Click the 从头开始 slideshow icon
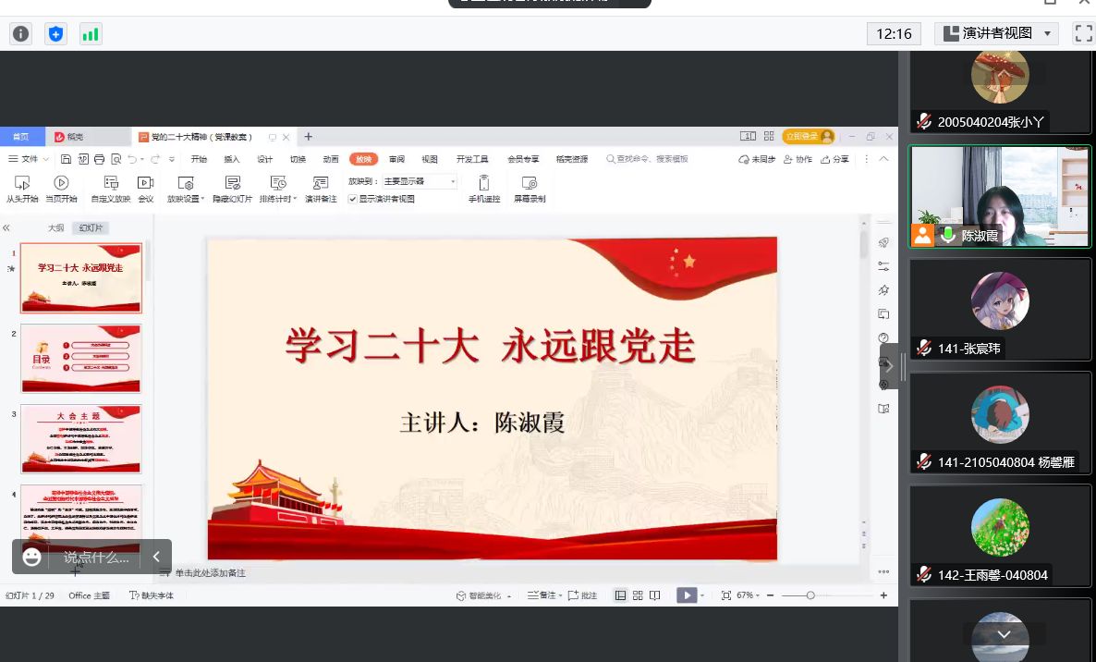1096x662 pixels. pyautogui.click(x=22, y=183)
